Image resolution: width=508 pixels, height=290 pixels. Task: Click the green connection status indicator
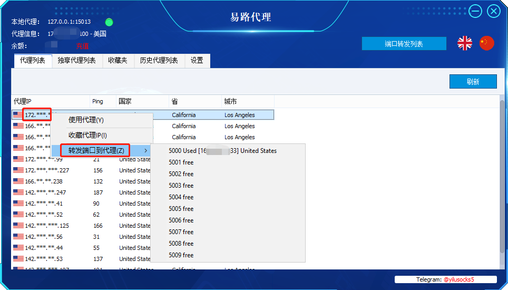[109, 22]
